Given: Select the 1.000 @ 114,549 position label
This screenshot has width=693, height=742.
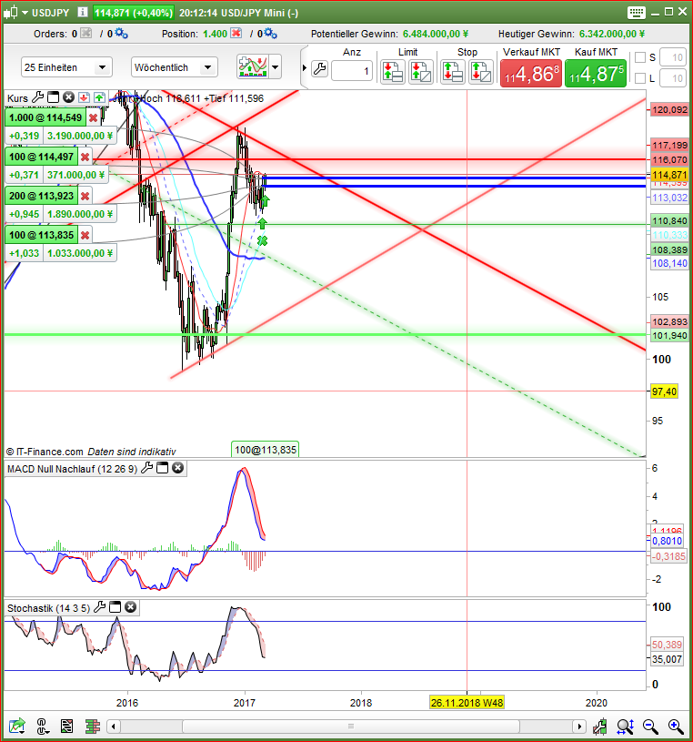Looking at the screenshot, I should coord(45,117).
